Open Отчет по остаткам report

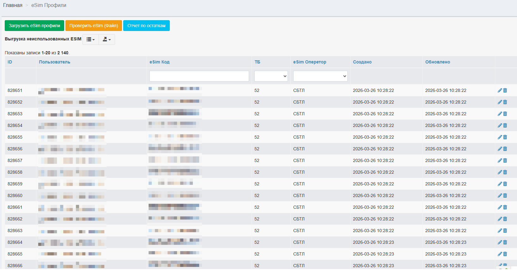(x=146, y=26)
